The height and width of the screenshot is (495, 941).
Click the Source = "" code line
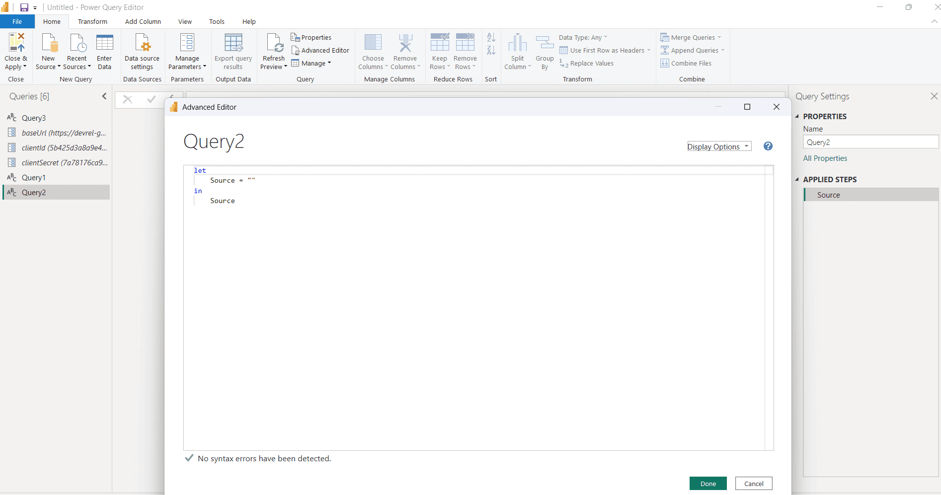[x=233, y=180]
